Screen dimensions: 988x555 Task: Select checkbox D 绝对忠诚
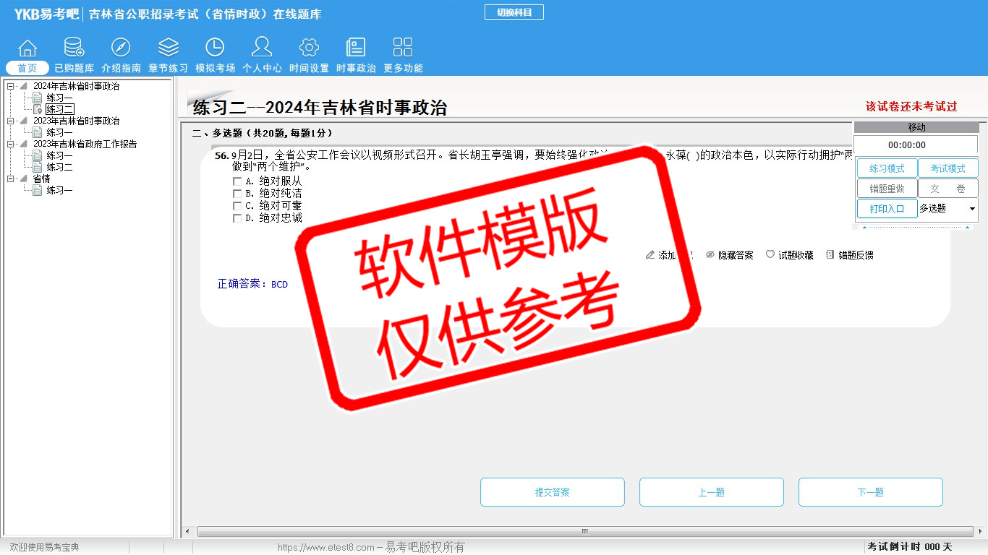pyautogui.click(x=237, y=218)
